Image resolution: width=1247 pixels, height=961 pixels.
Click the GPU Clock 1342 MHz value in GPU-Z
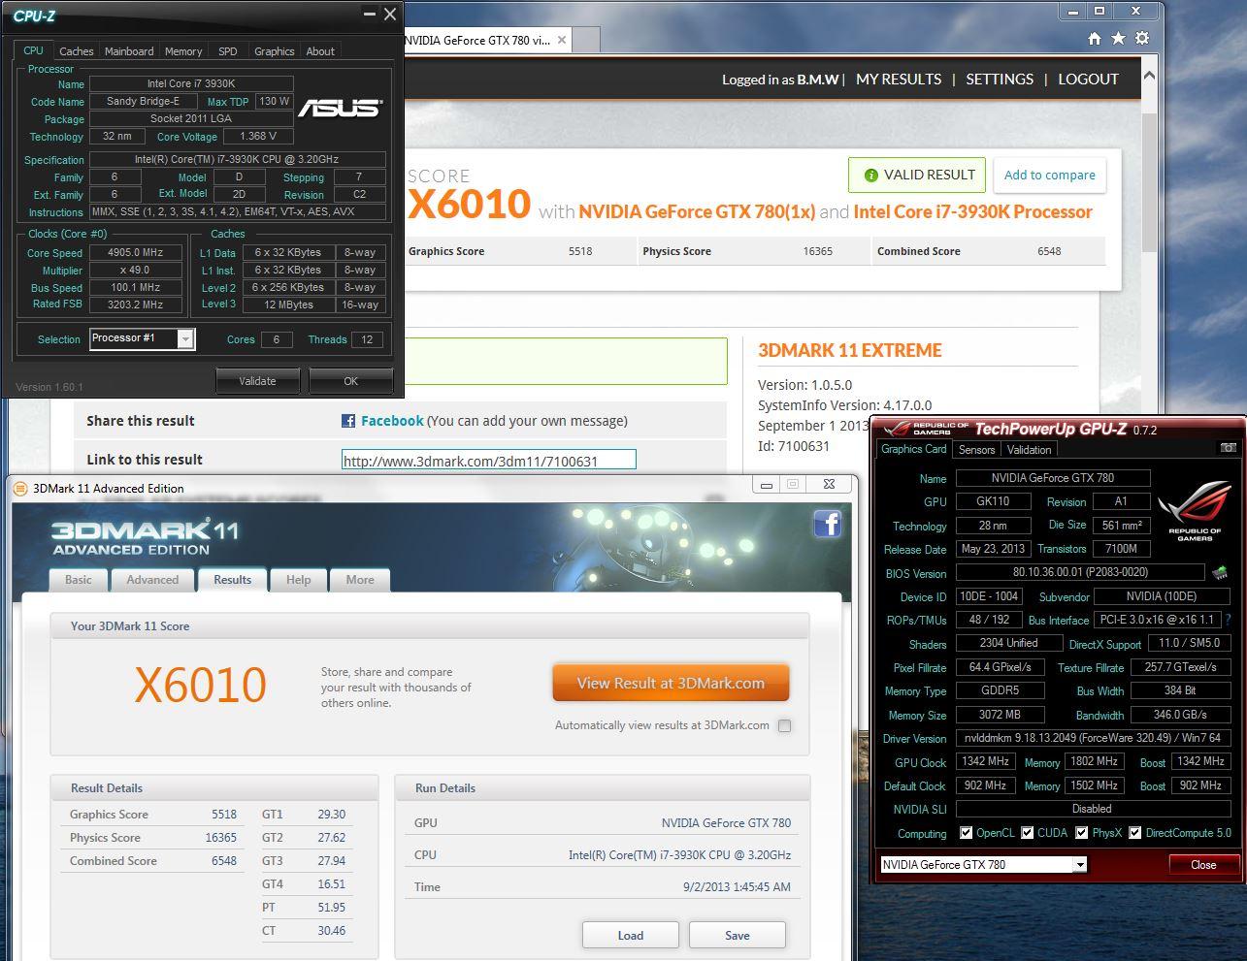[986, 762]
